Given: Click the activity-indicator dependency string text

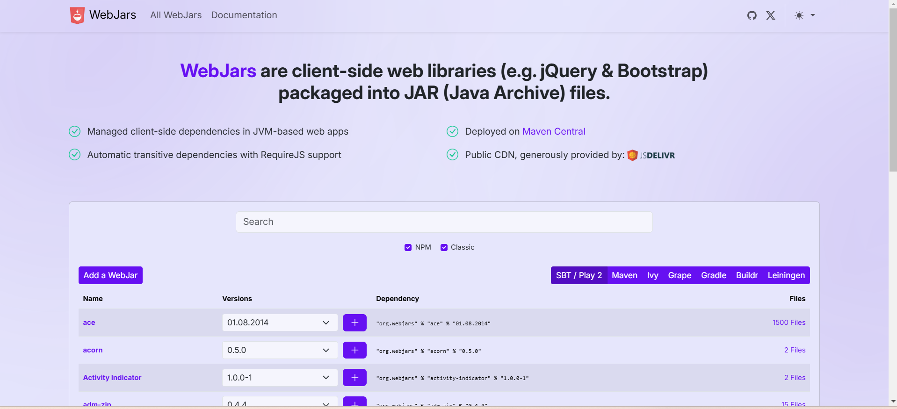Looking at the screenshot, I should point(452,378).
